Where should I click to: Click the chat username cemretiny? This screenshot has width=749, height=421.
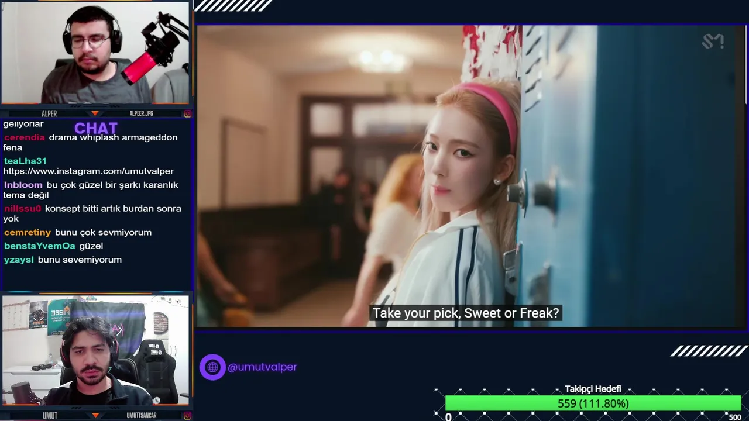coord(27,232)
